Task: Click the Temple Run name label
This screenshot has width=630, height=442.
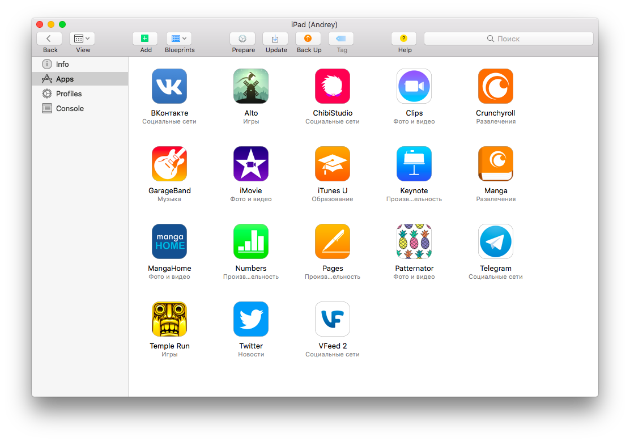Action: (x=169, y=346)
